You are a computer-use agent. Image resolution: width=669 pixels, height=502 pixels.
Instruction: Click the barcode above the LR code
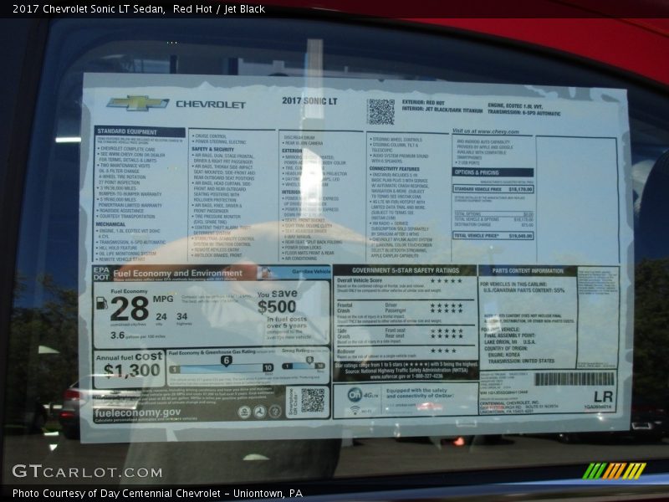tap(575, 379)
